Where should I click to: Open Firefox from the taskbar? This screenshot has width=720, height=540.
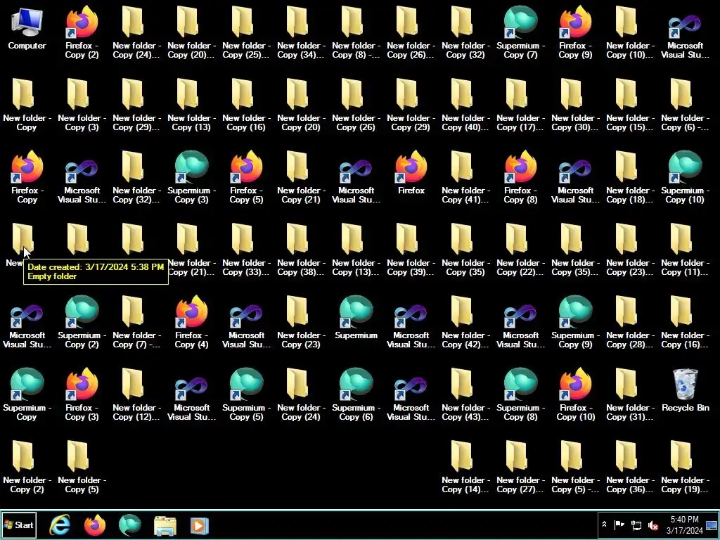click(95, 525)
